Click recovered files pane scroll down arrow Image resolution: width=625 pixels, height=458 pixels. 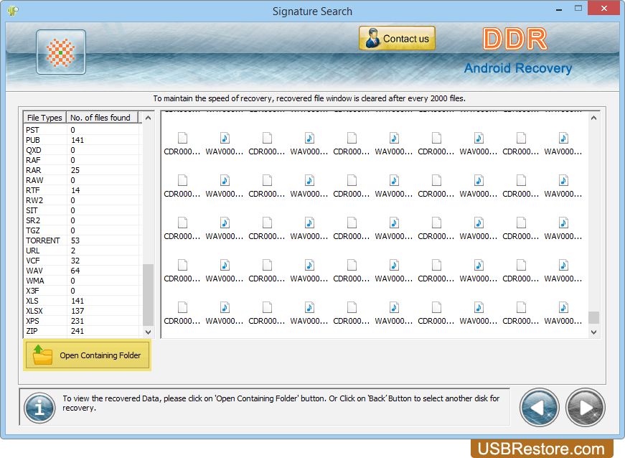(593, 332)
